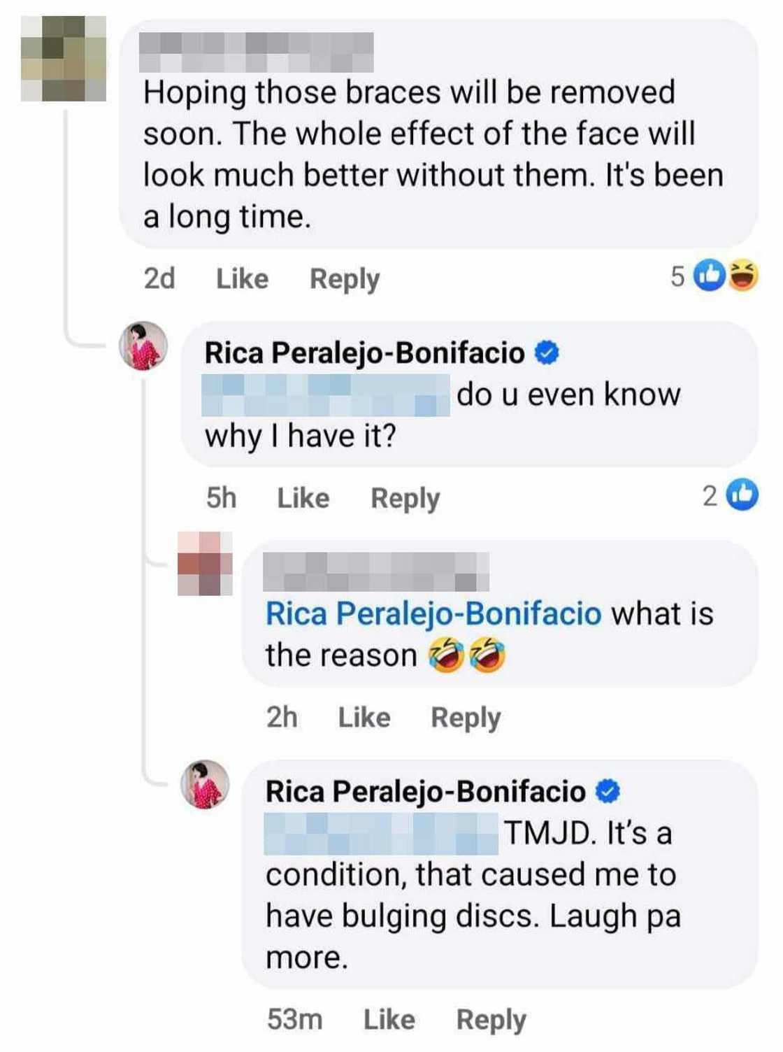Click the pixelated red avatar of the replier
783x1052 pixels.
205,564
